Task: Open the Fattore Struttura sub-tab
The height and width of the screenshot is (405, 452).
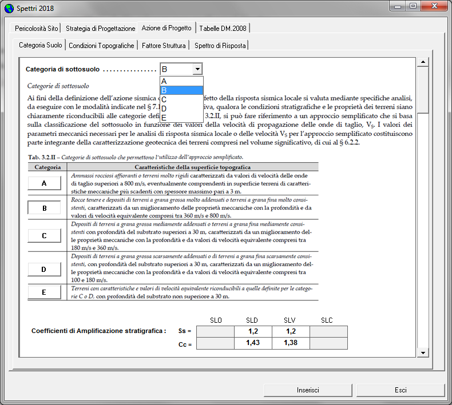Action: pyautogui.click(x=164, y=46)
